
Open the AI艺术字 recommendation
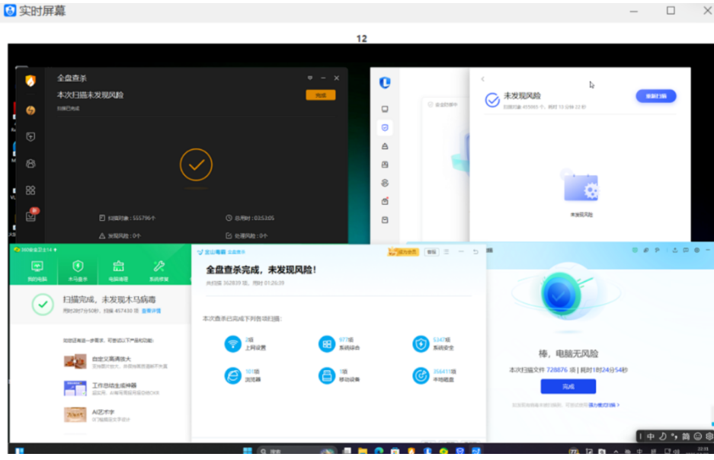pyautogui.click(x=98, y=415)
